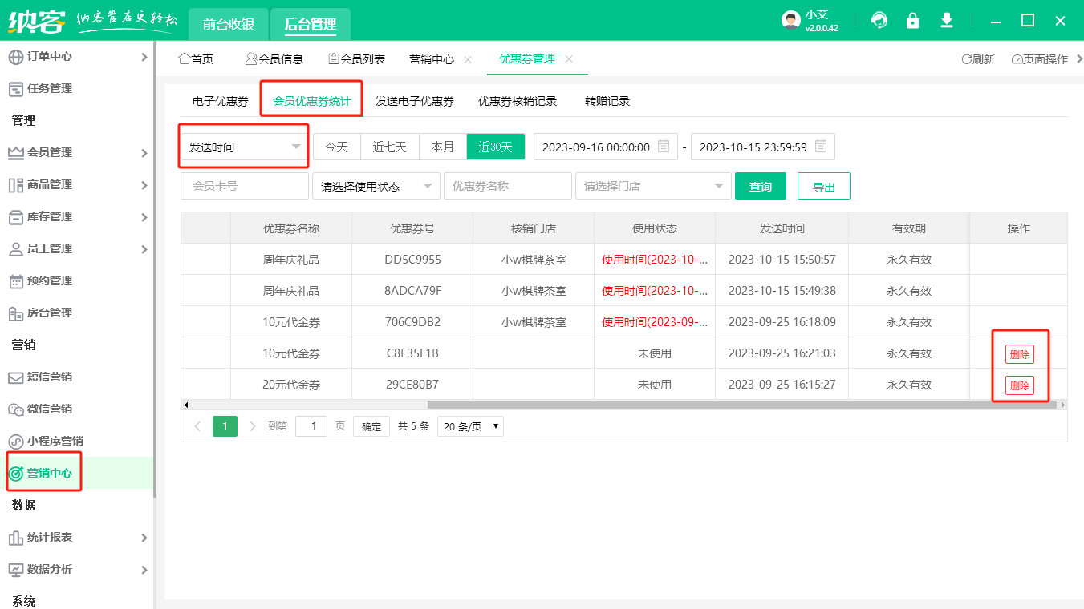1084x609 pixels.
Task: Switch to the 电子优惠券 tab
Action: tap(220, 101)
